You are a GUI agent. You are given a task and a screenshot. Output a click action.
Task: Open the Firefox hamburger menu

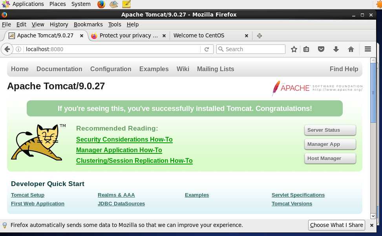pyautogui.click(x=368, y=49)
